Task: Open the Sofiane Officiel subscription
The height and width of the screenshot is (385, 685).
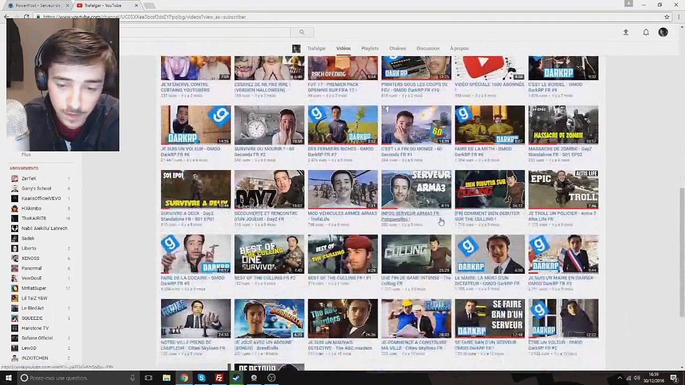Action: coord(37,338)
